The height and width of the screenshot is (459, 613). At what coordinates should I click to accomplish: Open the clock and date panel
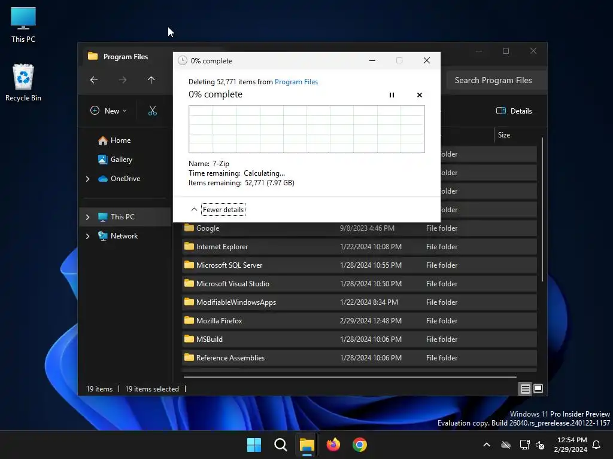[570, 445]
